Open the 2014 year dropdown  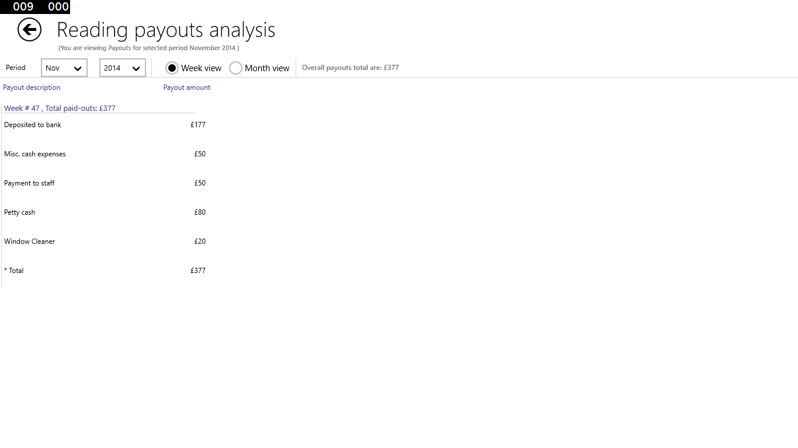[x=122, y=68]
